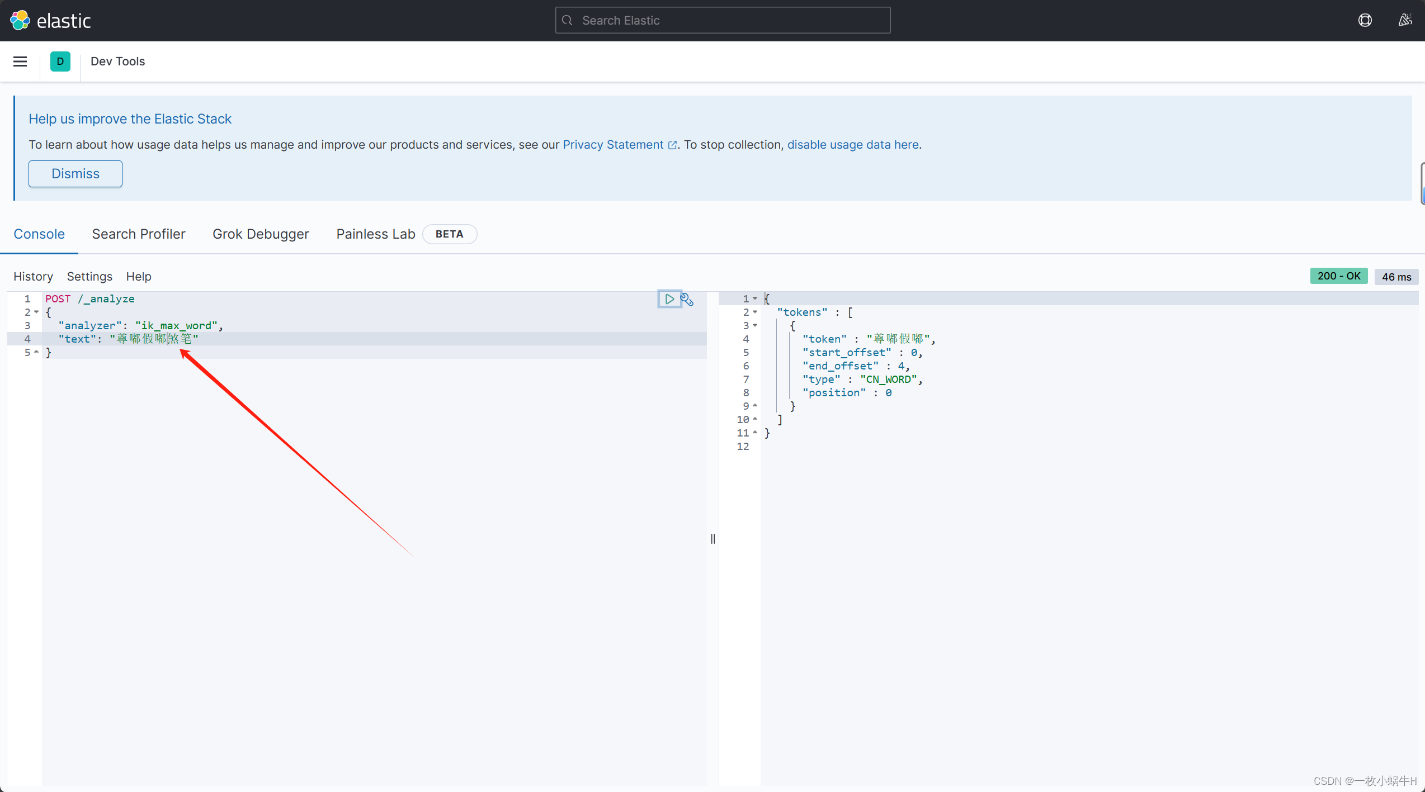Collapse the tokens array fold arrow
The height and width of the screenshot is (792, 1425).
[756, 312]
